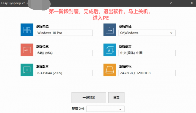Click the system language (系统语言) icon

point(110,50)
